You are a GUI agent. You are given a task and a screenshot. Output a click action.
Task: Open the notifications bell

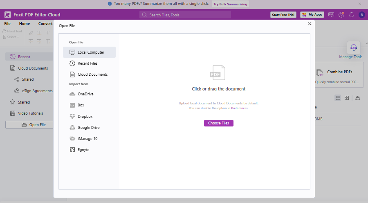tap(351, 15)
